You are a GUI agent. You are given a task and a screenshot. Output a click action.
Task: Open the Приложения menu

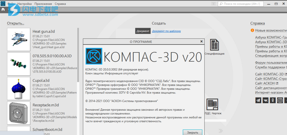click(x=43, y=4)
